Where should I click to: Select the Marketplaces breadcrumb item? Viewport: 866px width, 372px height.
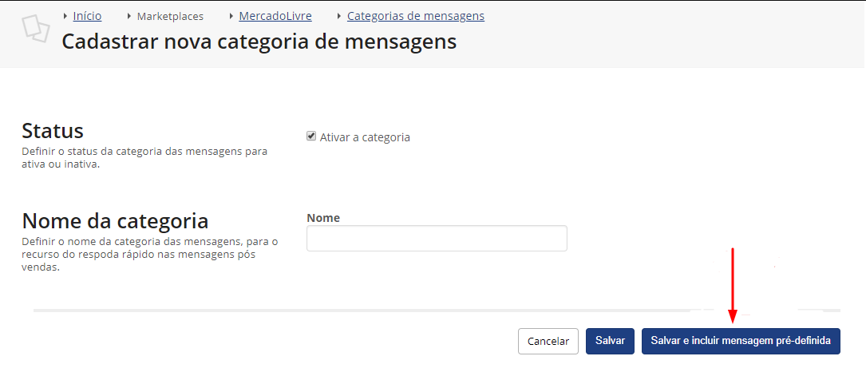(x=170, y=17)
